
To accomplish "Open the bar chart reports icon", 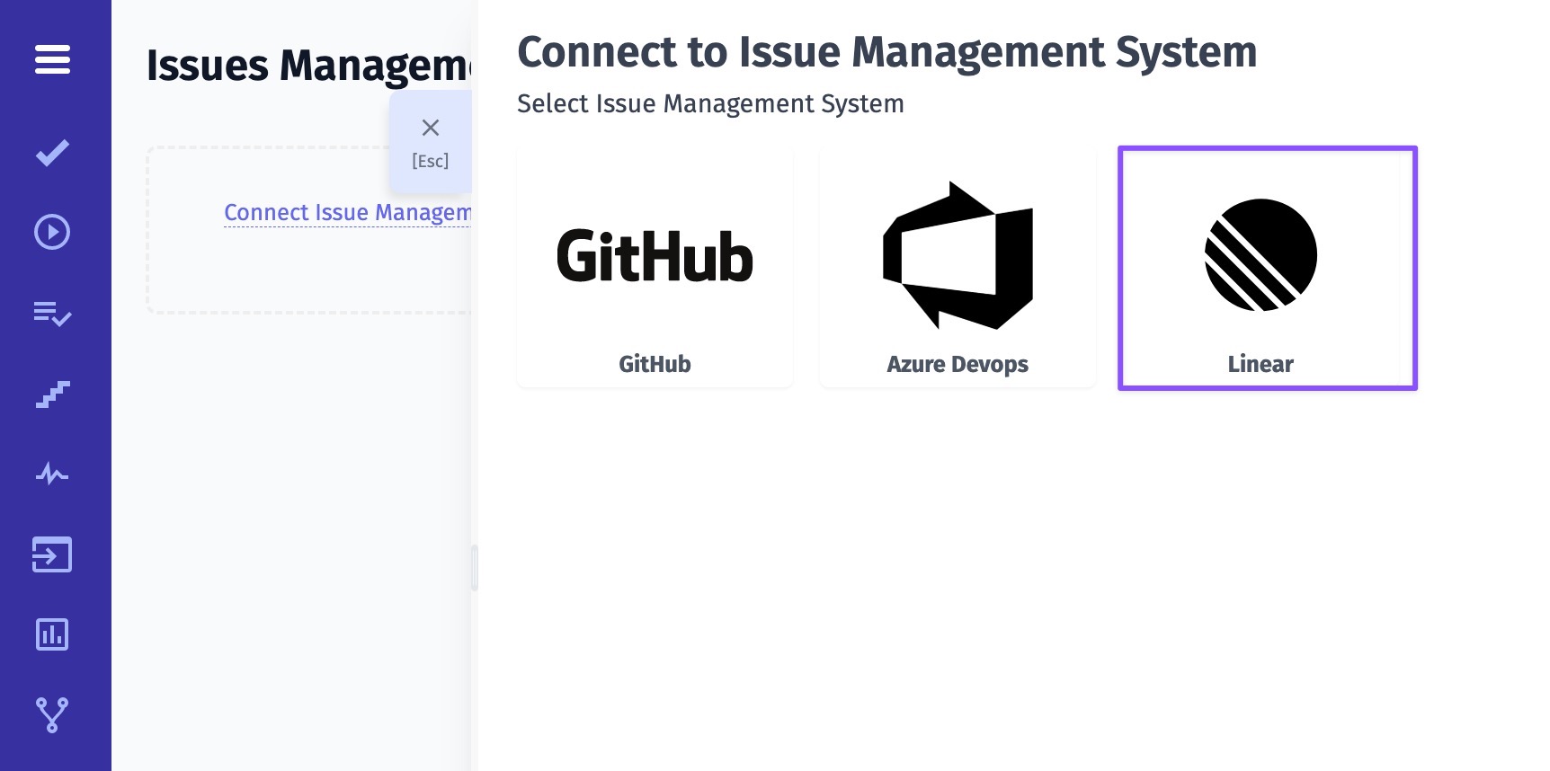I will pyautogui.click(x=52, y=634).
